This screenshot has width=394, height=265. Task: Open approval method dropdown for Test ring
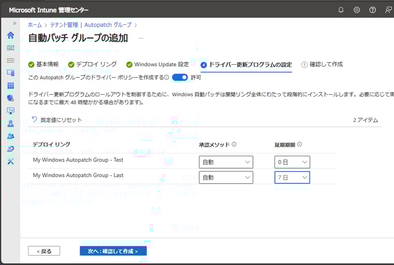coord(226,162)
